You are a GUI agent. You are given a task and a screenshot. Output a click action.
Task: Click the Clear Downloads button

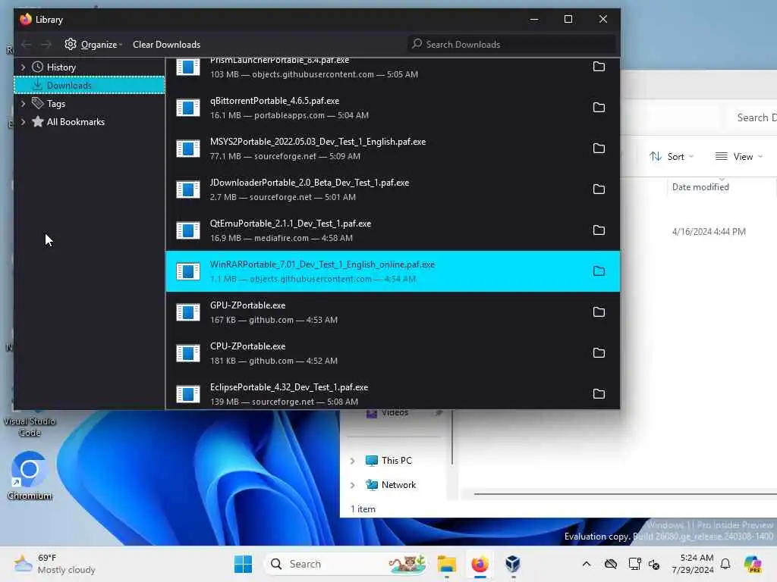click(166, 45)
